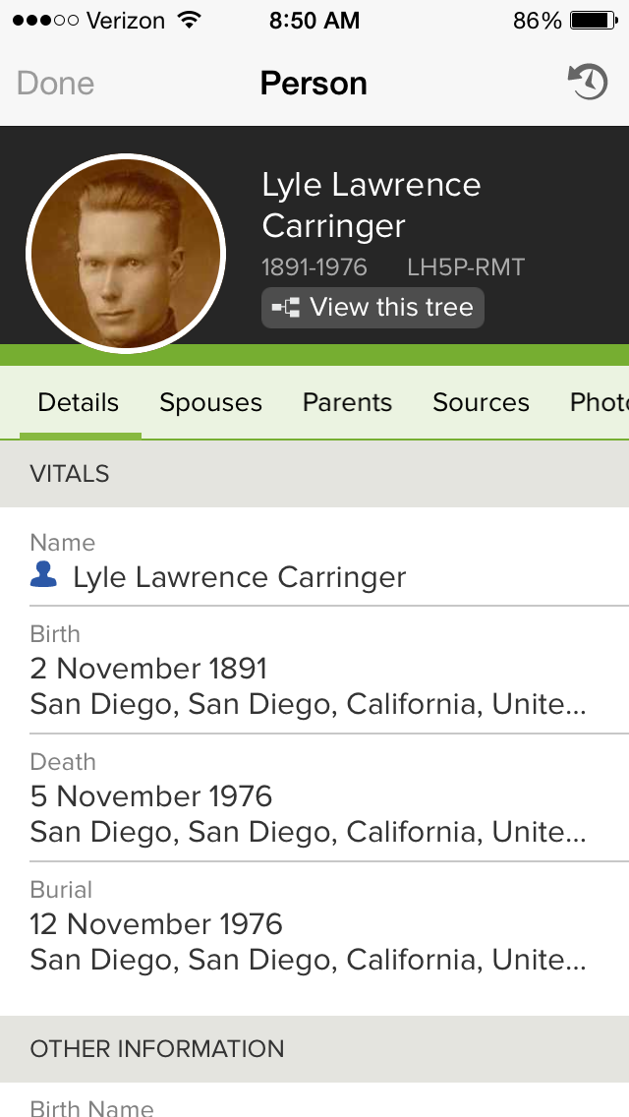Tap the battery indicator in the status bar
Screen dimensions: 629x1117
[x=595, y=19]
